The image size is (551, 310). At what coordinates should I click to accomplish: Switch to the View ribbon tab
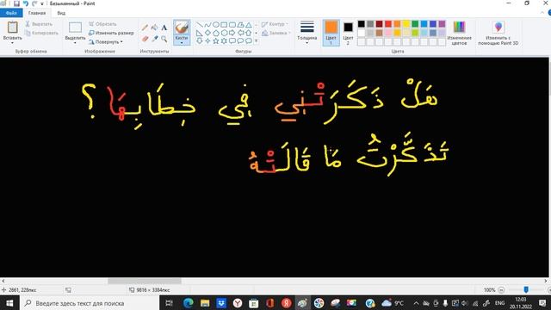pos(61,13)
